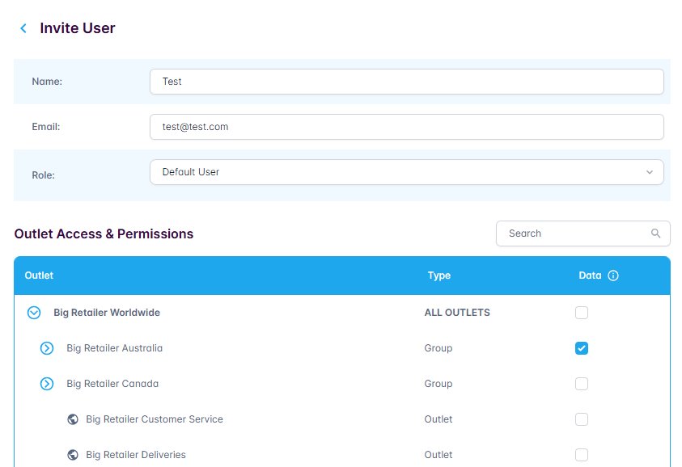Click Outlet type cell in Customer Service row
This screenshot has width=682, height=467.
pyautogui.click(x=438, y=419)
